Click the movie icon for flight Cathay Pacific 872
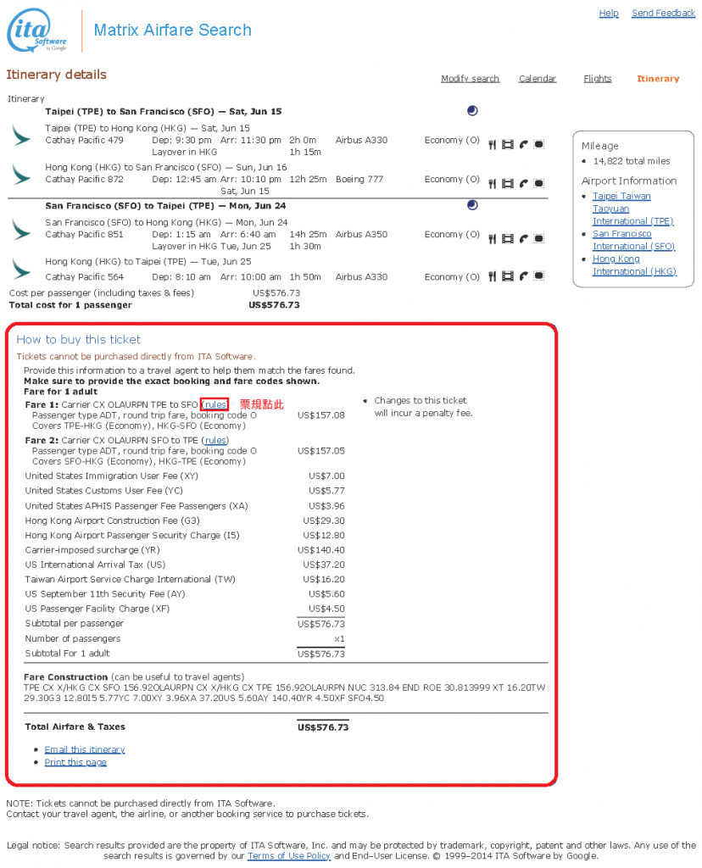This screenshot has width=702, height=868. 508,183
